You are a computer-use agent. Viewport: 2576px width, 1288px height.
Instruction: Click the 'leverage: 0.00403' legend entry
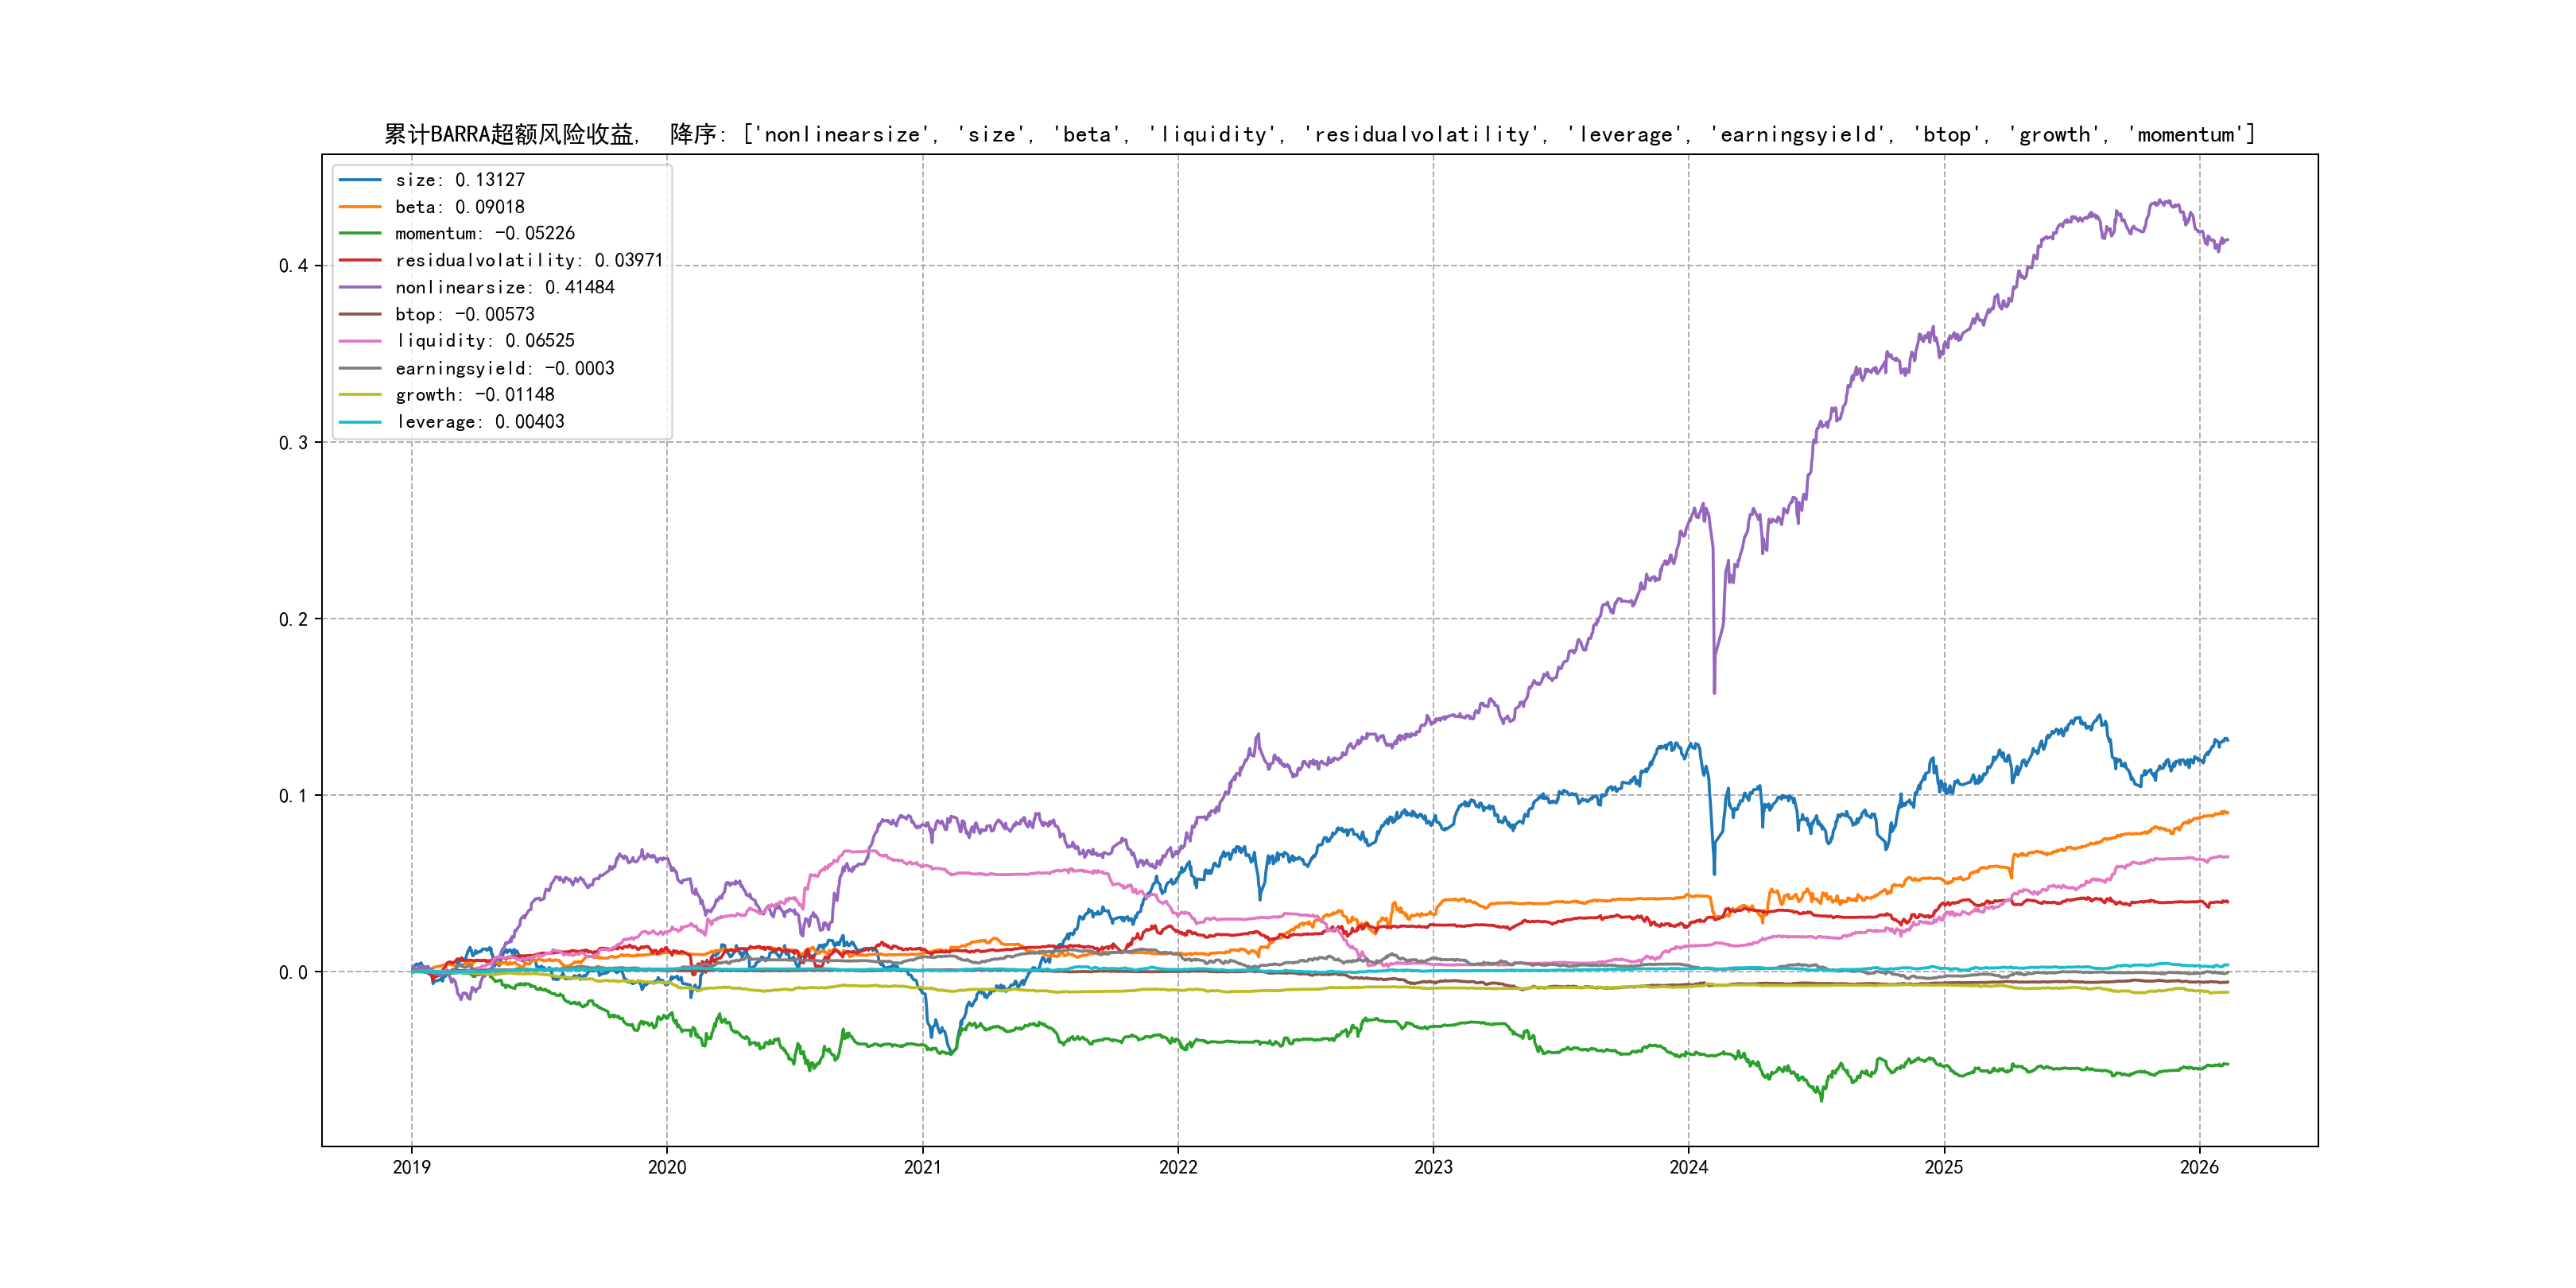pyautogui.click(x=480, y=422)
